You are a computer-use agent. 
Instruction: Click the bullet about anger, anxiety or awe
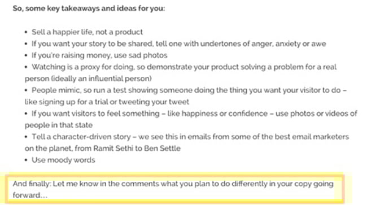click(x=179, y=43)
